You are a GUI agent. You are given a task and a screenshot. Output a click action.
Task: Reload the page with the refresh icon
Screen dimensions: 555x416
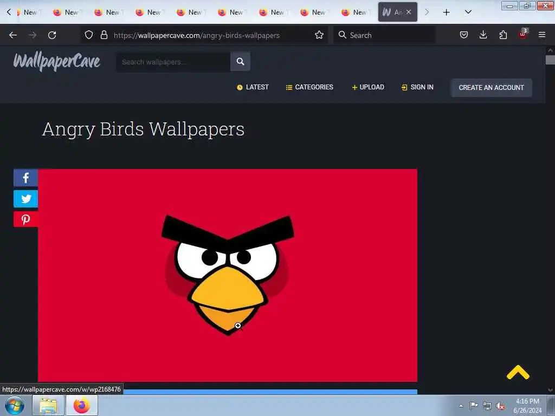[52, 35]
